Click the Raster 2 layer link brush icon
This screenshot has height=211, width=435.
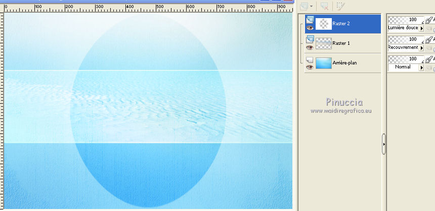(x=429, y=20)
